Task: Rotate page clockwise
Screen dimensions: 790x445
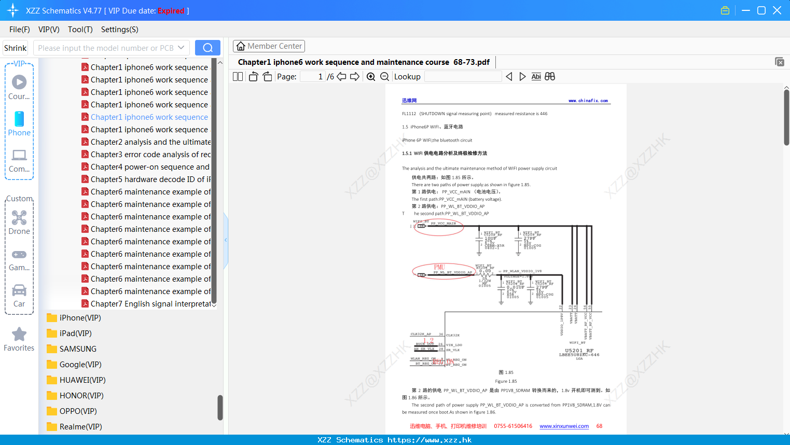Action: [267, 76]
